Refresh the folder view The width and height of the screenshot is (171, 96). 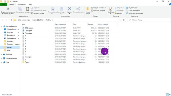click(x=124, y=20)
